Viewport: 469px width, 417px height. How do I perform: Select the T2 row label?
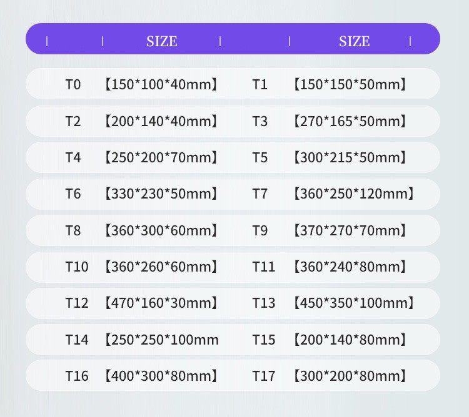[73, 121]
